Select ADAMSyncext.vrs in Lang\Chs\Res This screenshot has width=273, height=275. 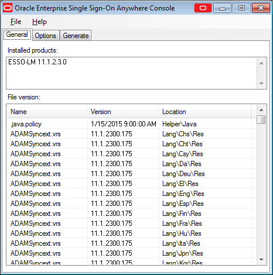tap(131, 134)
